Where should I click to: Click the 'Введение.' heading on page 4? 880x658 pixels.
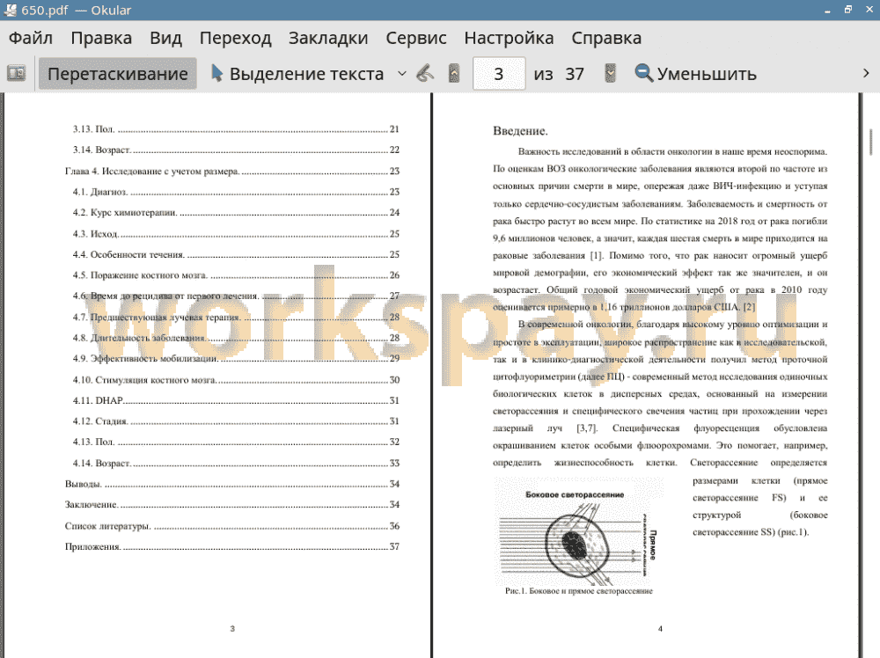point(520,131)
